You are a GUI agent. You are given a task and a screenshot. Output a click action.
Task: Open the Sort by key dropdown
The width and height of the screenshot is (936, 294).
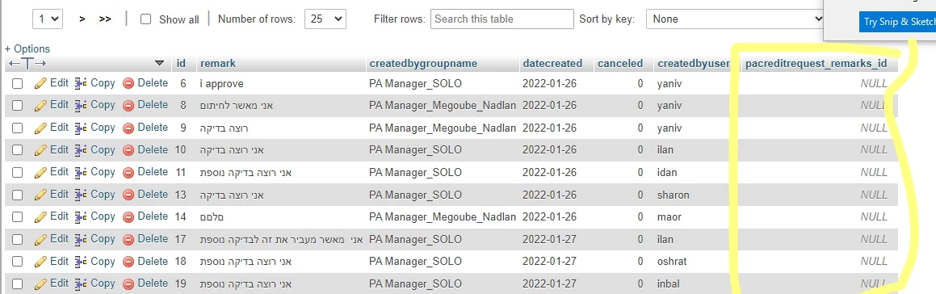[x=735, y=19]
